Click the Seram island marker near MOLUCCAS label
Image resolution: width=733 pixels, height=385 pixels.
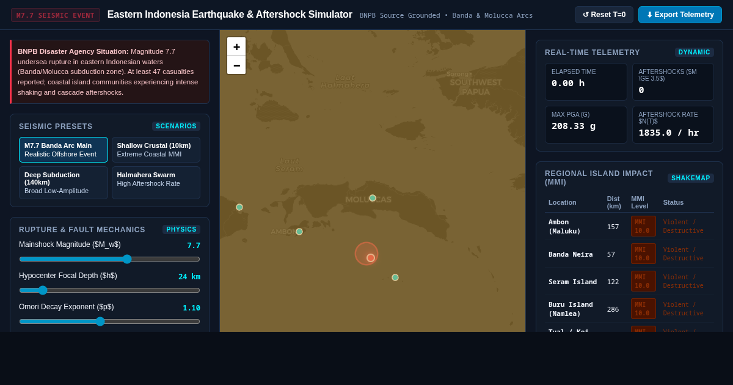coord(373,198)
